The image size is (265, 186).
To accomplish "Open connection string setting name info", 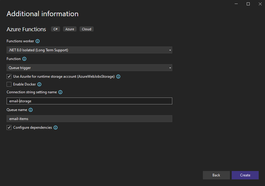I will coord(60,92).
